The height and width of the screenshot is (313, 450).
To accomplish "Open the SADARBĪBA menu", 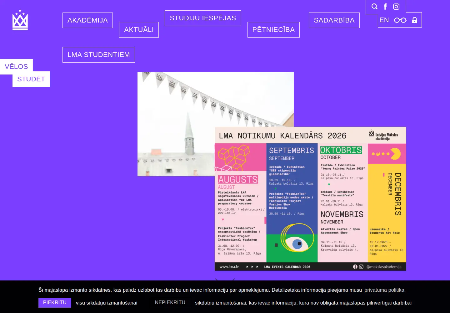I will (x=334, y=20).
